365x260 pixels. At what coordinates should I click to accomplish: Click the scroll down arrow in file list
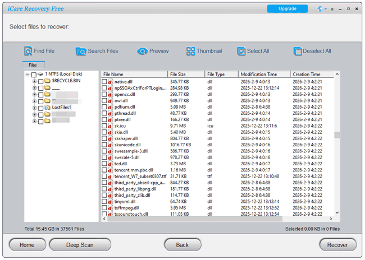tap(337, 212)
